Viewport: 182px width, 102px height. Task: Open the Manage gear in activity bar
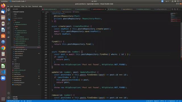9,97
